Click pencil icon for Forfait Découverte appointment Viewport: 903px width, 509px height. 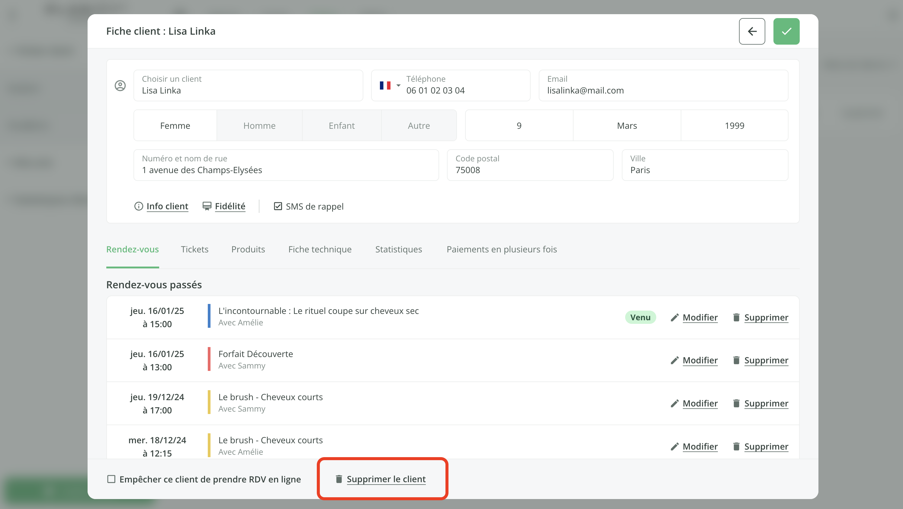click(x=674, y=361)
